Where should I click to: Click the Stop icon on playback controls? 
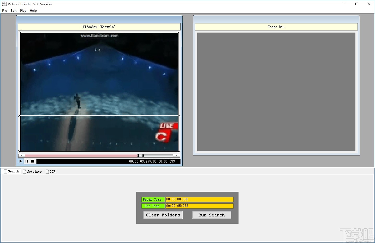pos(33,161)
